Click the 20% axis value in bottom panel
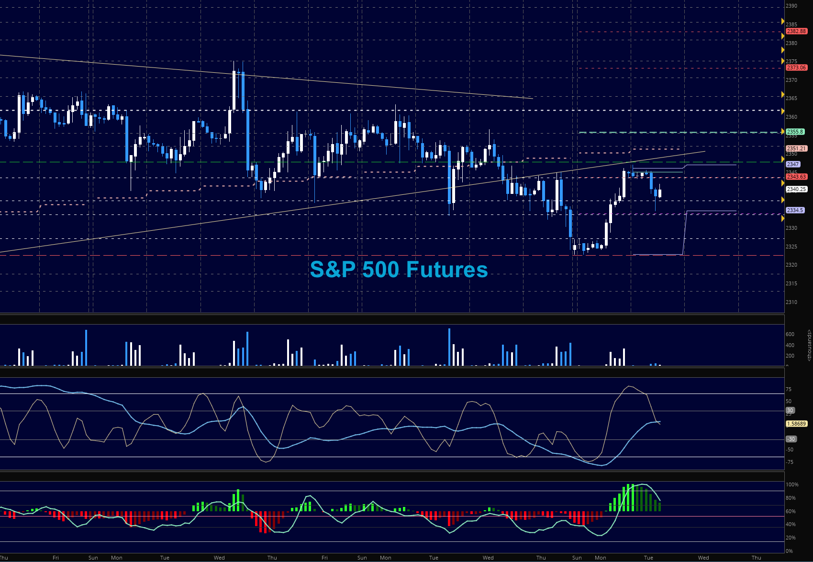 [x=791, y=538]
